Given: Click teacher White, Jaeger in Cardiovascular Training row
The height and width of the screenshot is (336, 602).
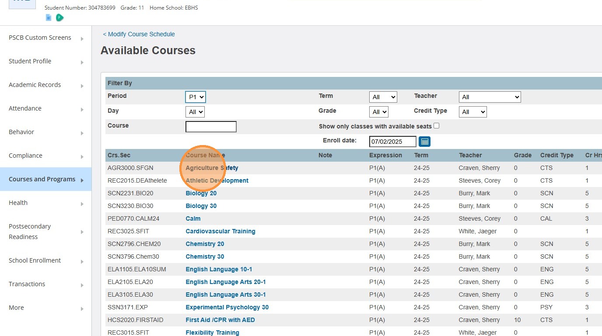Looking at the screenshot, I should (478, 231).
